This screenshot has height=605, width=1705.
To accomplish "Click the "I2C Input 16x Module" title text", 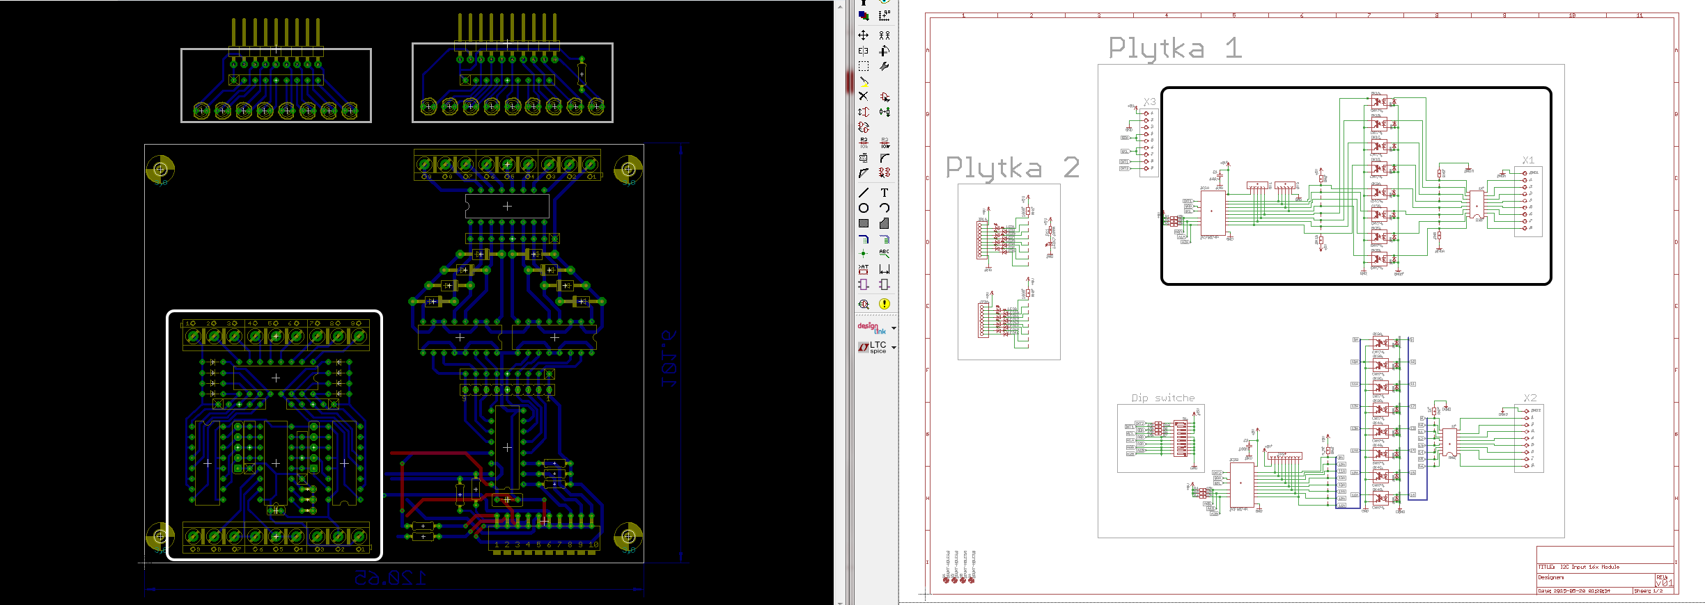I will [x=1589, y=567].
